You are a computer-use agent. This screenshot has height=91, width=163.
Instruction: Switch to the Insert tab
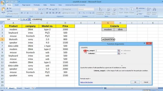pyautogui.click(x=17, y=5)
